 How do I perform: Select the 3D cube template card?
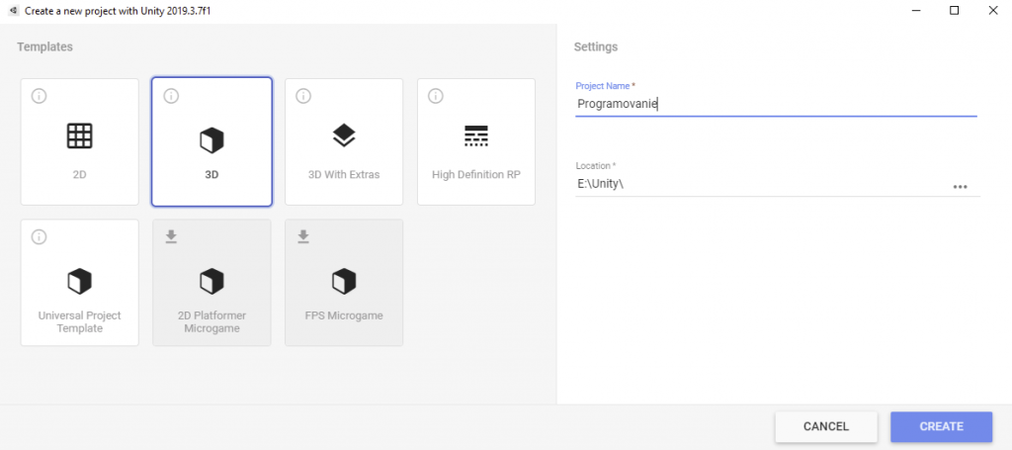[x=211, y=142]
